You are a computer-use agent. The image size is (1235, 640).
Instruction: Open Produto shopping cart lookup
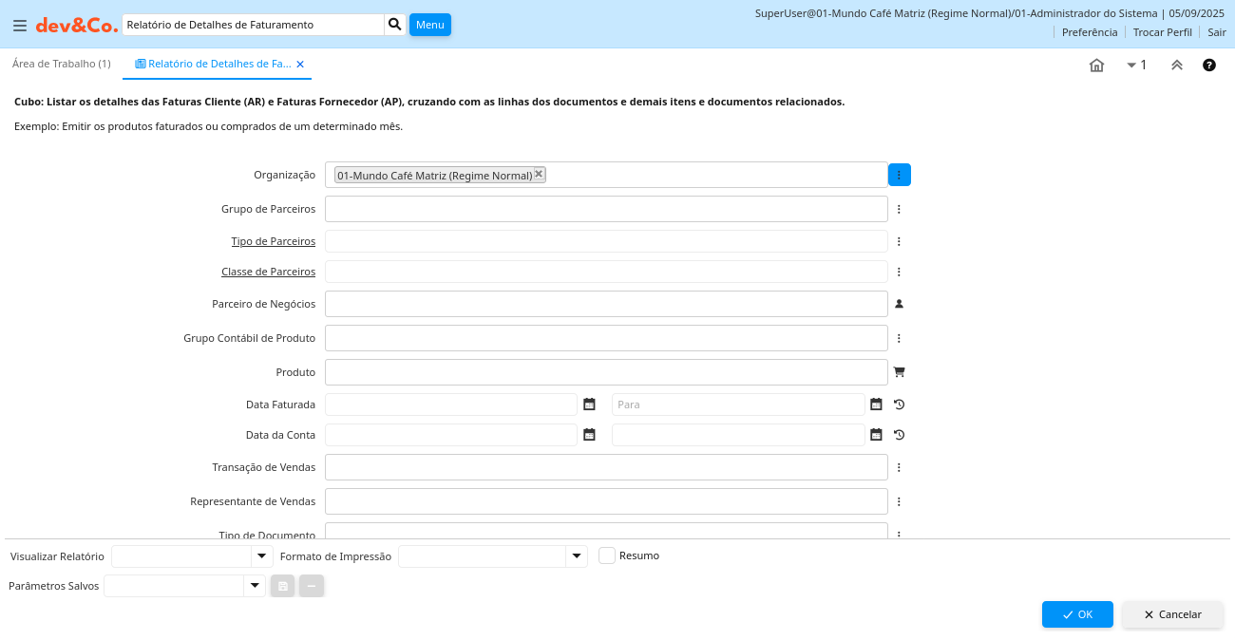click(x=899, y=372)
